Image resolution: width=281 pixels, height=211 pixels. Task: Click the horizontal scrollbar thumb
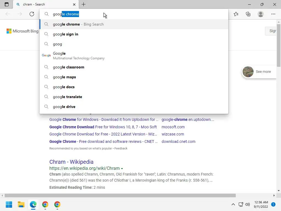tap(120, 195)
